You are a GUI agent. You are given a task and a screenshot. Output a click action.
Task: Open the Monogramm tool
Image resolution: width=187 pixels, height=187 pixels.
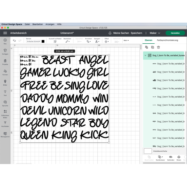click(x=5, y=135)
